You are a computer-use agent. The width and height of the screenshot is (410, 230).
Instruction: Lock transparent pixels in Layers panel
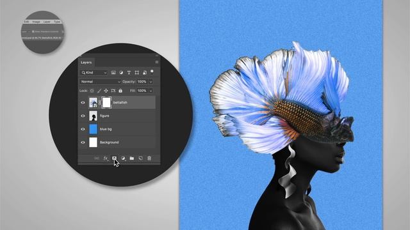click(x=92, y=91)
